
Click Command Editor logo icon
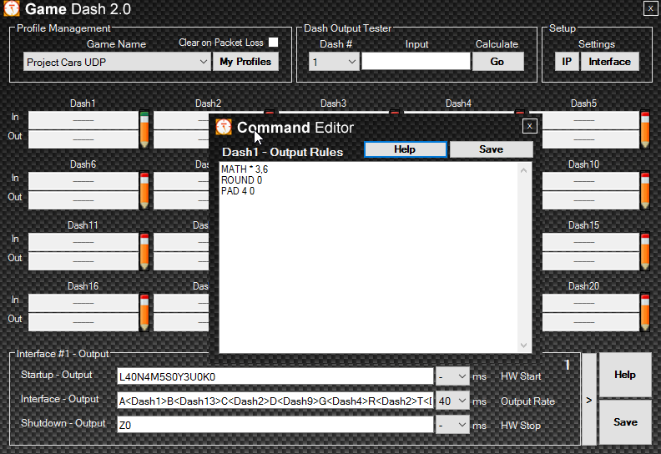[x=224, y=127]
